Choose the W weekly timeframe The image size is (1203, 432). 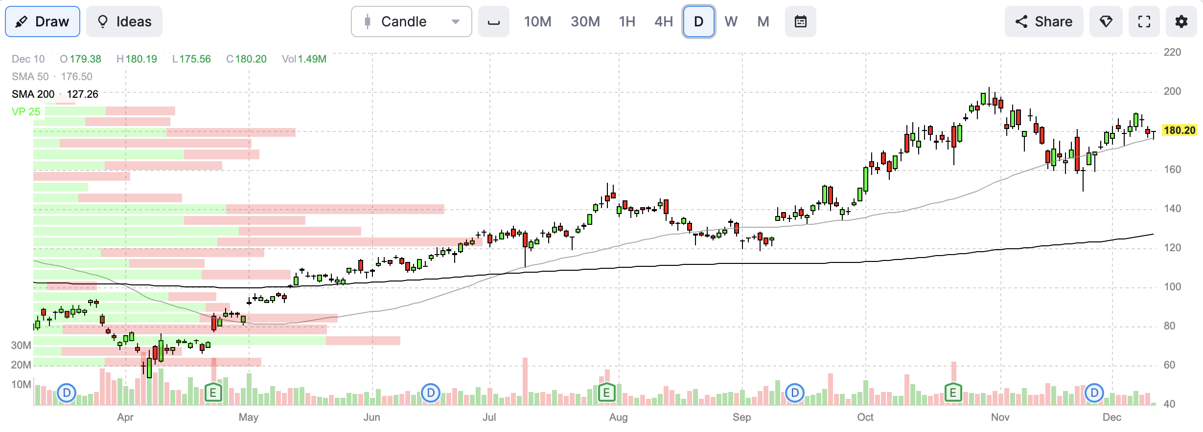(731, 22)
